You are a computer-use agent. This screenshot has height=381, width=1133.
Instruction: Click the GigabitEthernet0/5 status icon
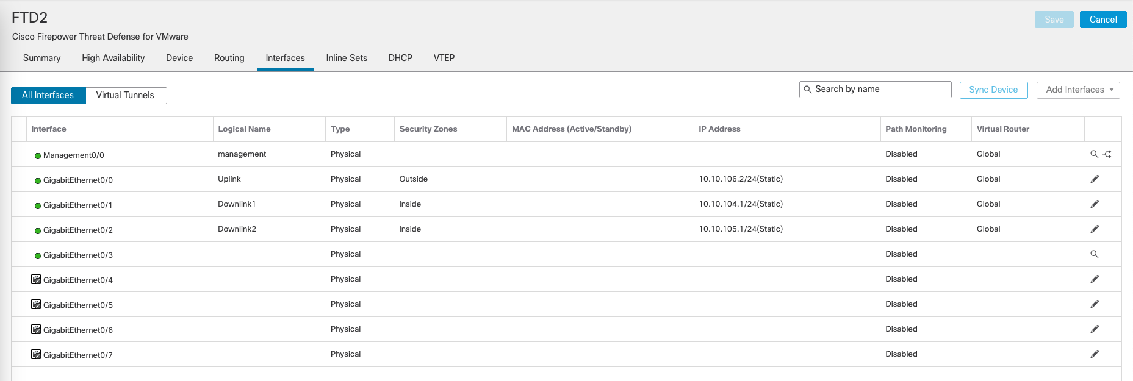(x=36, y=304)
